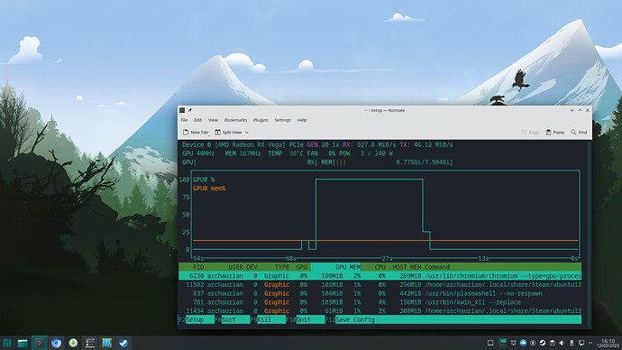Click the 'GPU0 mem%' legend label
The height and width of the screenshot is (350, 622).
pos(209,189)
